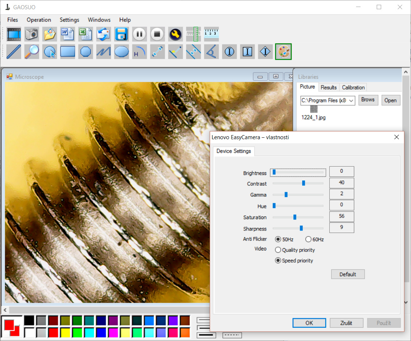The image size is (411, 341).
Task: Select the Picture tab in Libraries
Action: pyautogui.click(x=307, y=87)
